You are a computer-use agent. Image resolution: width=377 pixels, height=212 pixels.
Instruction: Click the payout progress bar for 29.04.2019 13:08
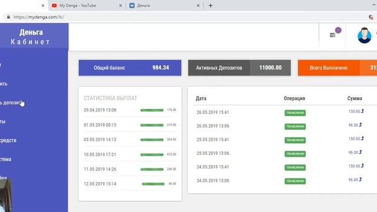point(152,110)
